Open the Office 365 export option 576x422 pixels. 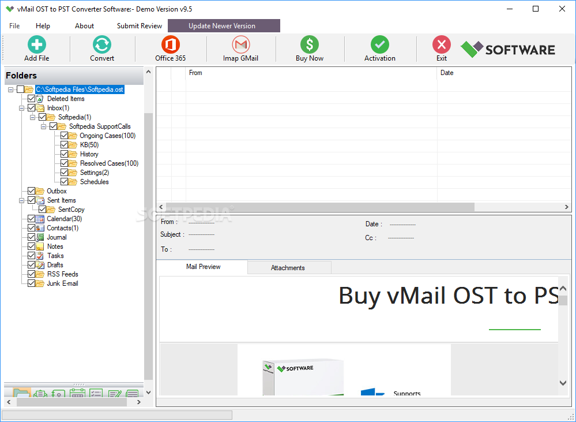pyautogui.click(x=171, y=44)
